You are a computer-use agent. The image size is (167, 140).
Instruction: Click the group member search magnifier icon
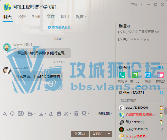(x=162, y=93)
